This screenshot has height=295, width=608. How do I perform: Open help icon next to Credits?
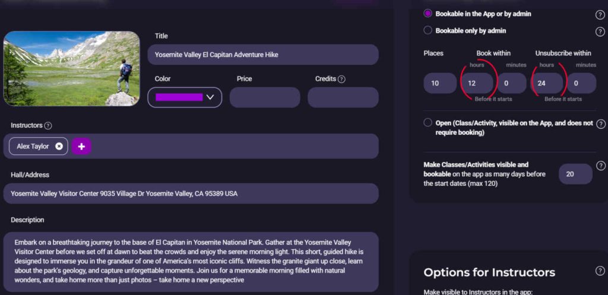point(341,79)
